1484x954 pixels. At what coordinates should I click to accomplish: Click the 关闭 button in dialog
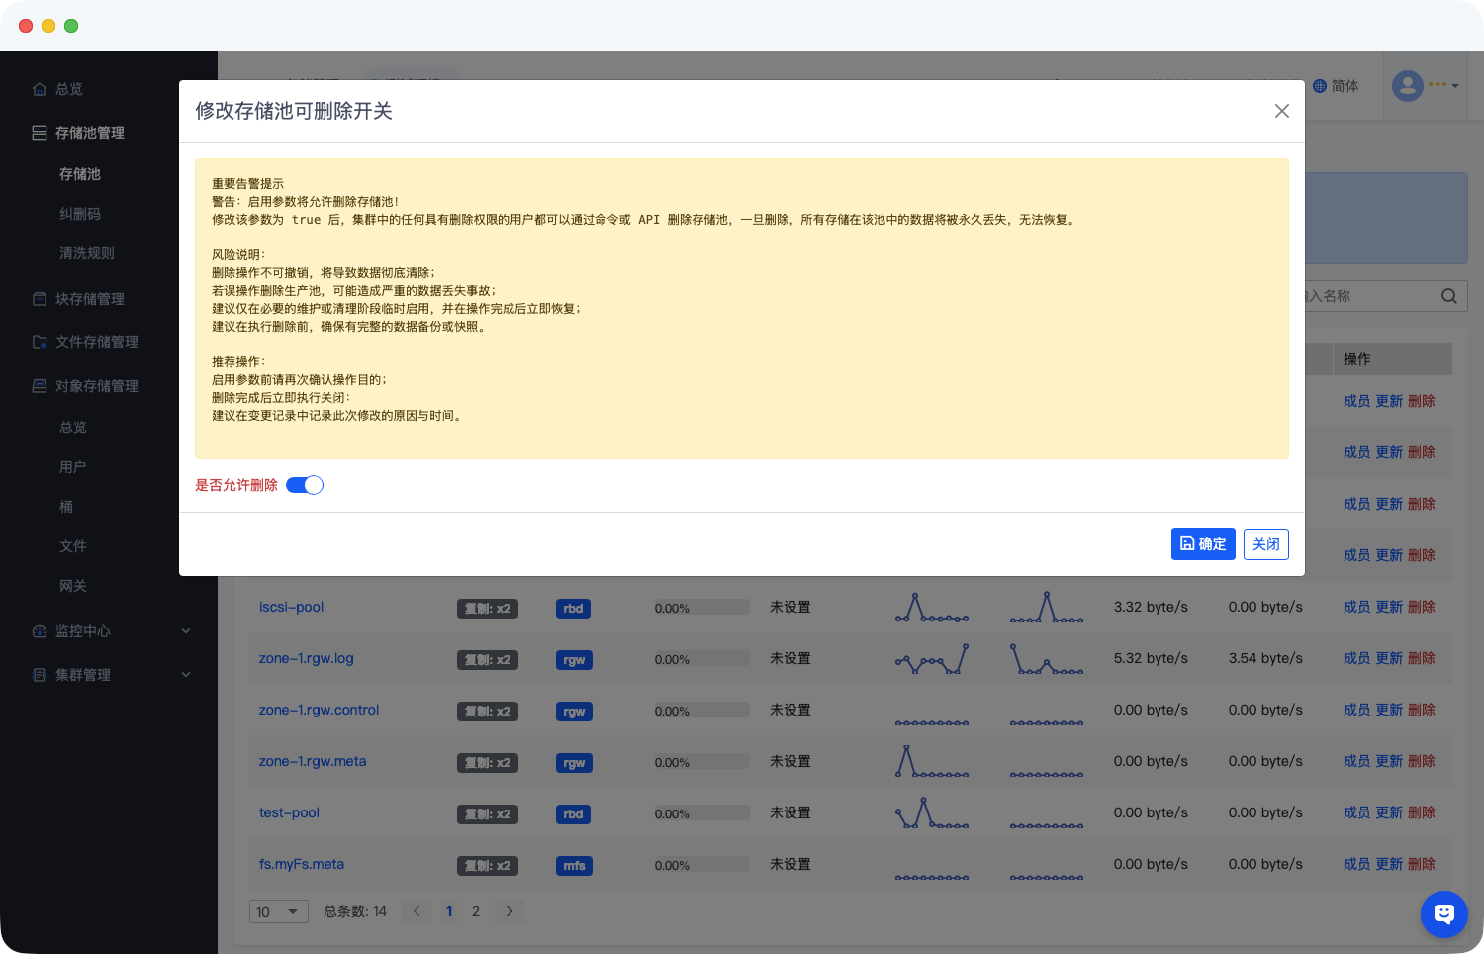1265,544
